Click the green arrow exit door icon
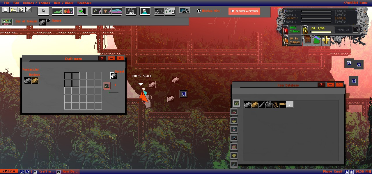This screenshot has width=372, height=174. pos(83,11)
